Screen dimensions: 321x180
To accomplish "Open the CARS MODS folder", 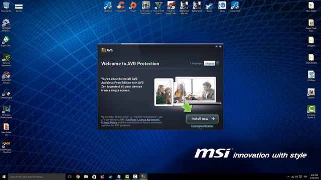I will click(311, 59).
